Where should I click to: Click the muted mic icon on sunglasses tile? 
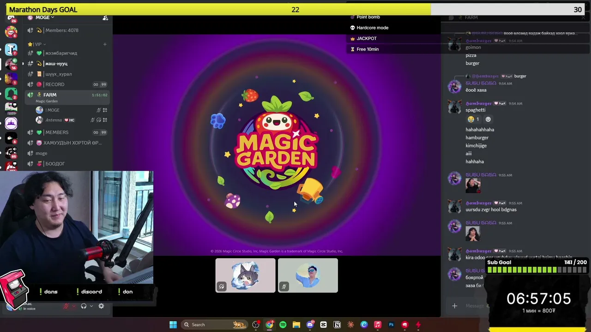(x=284, y=287)
